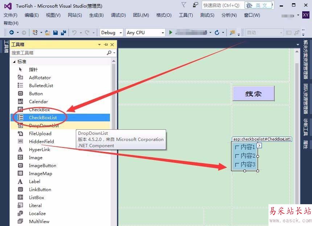Select the MultiView control icon
The height and width of the screenshot is (226, 312).
point(20,221)
